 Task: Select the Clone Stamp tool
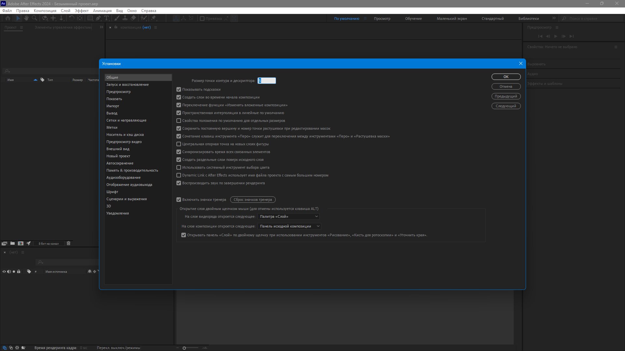125,19
